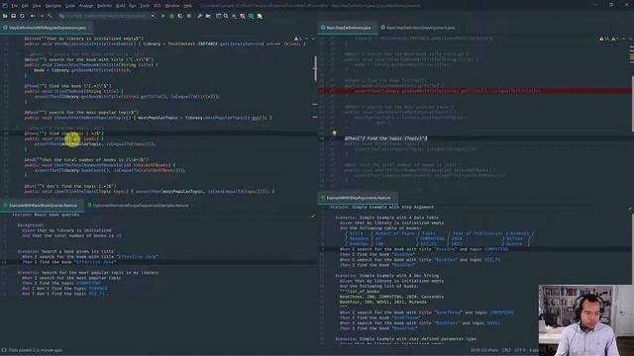
Task: Open the VCS menu
Action: pos(157,6)
